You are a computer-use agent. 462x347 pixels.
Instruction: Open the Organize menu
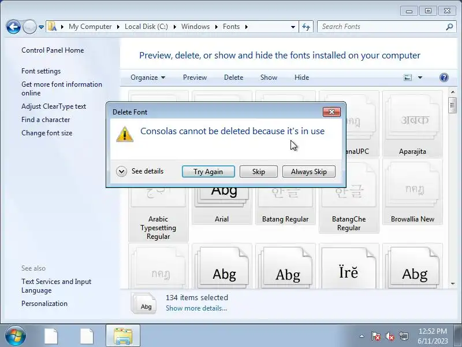(148, 77)
